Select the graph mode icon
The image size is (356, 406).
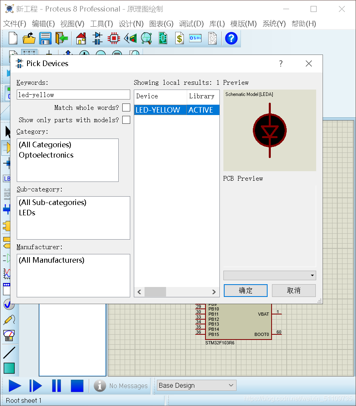[7, 273]
